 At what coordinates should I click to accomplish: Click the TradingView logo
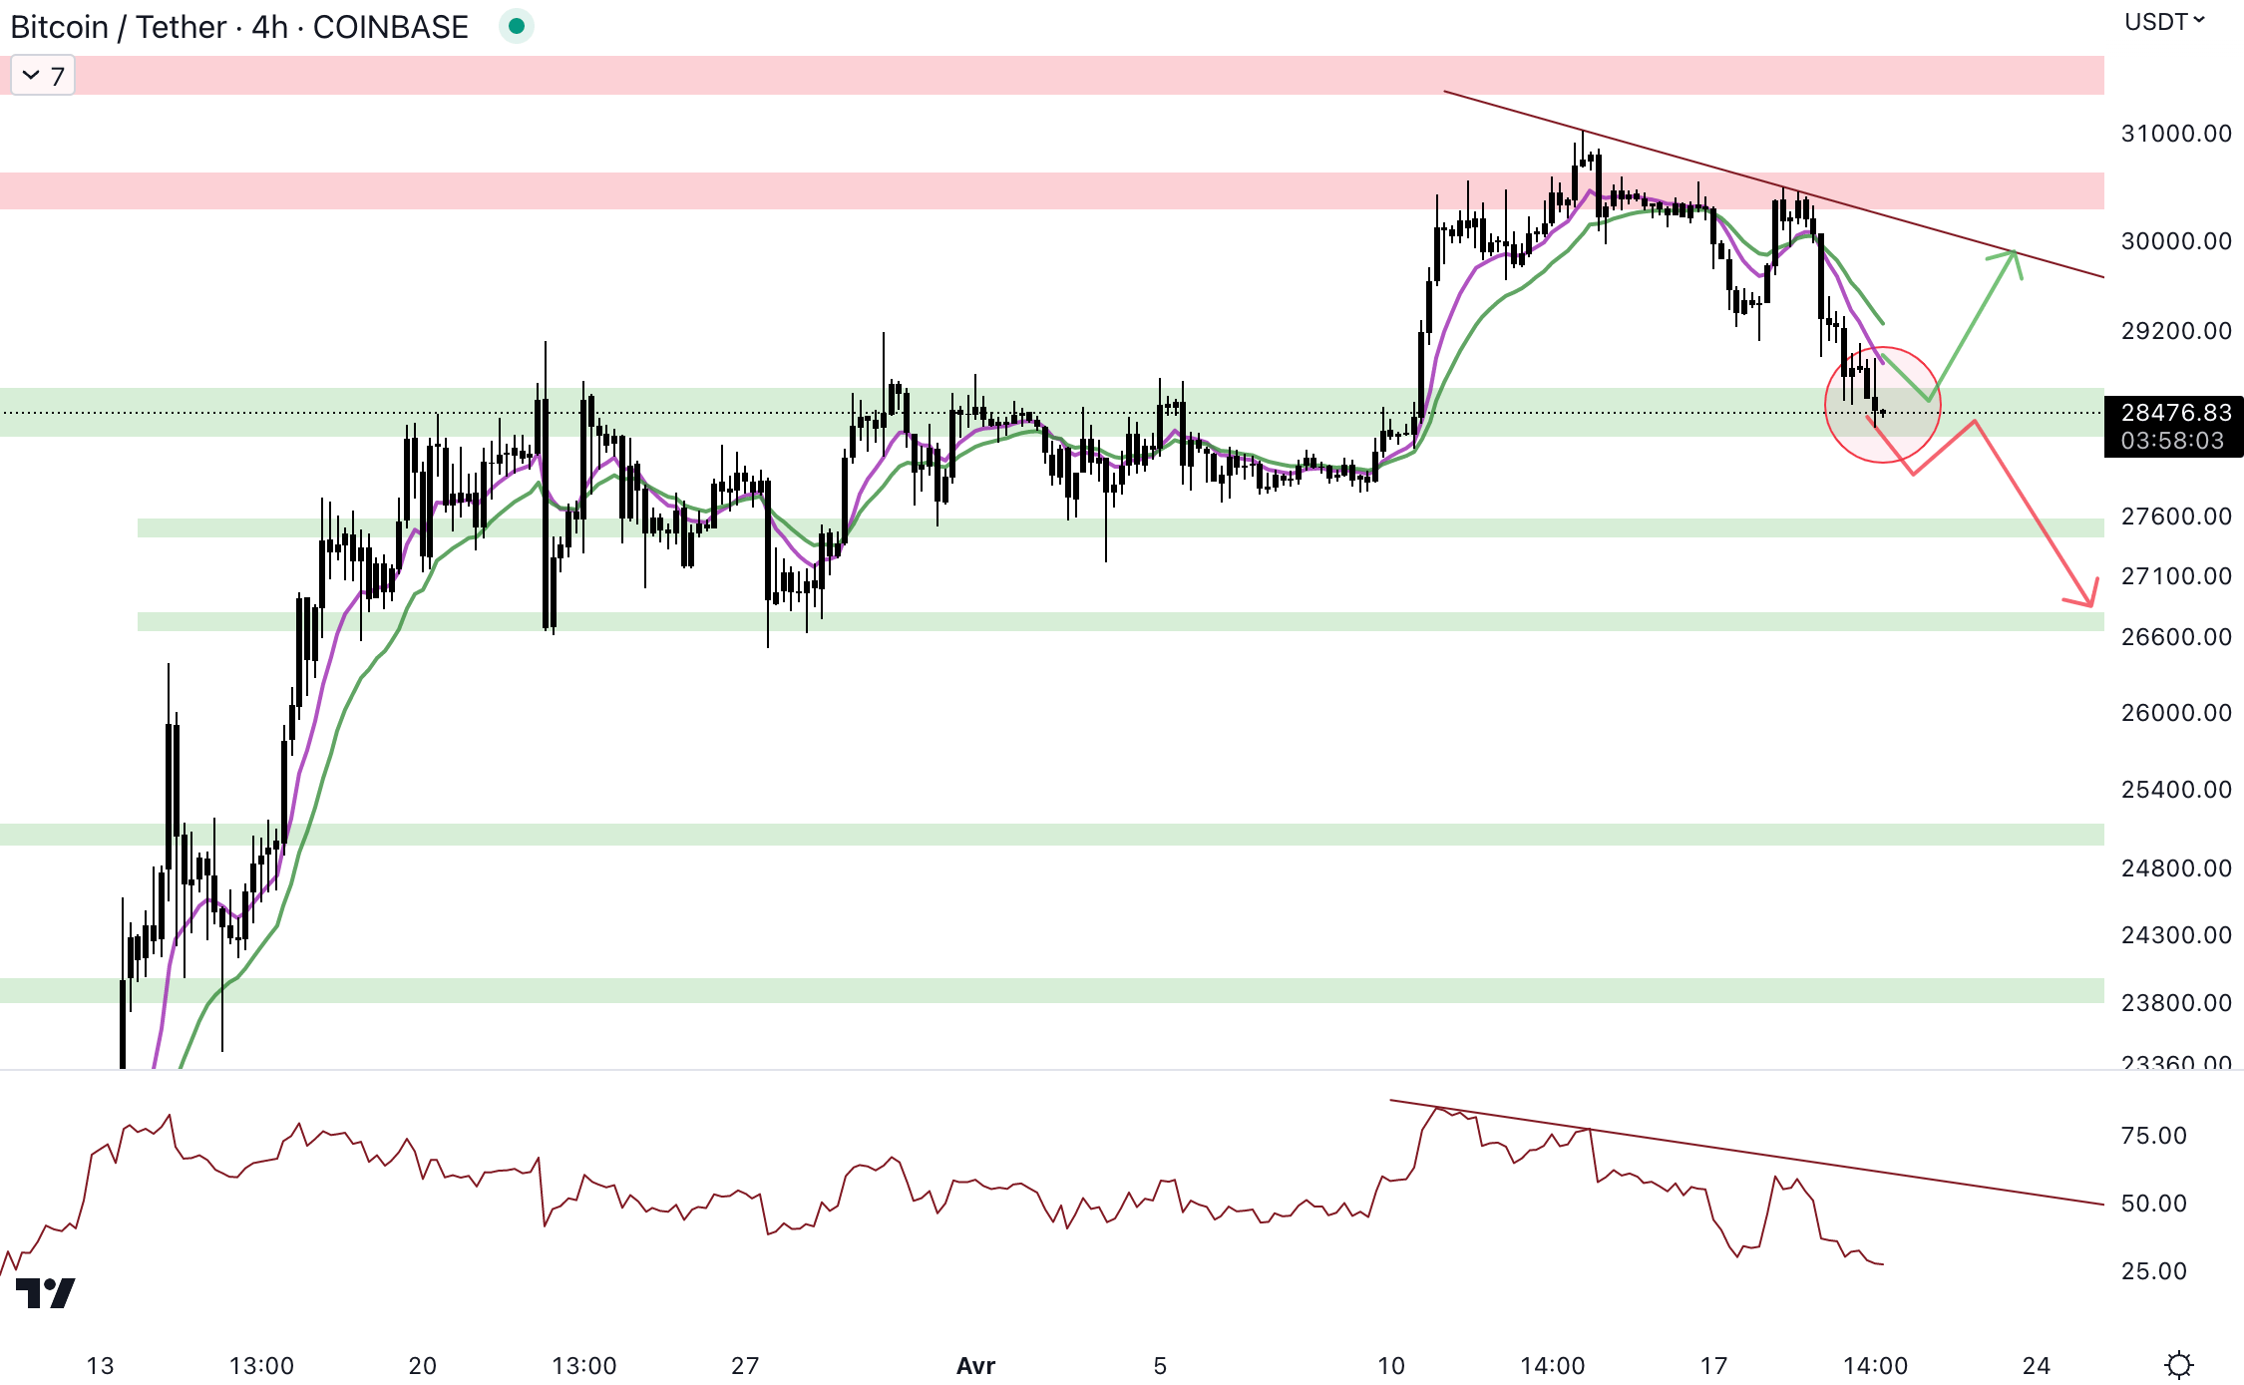(x=46, y=1293)
